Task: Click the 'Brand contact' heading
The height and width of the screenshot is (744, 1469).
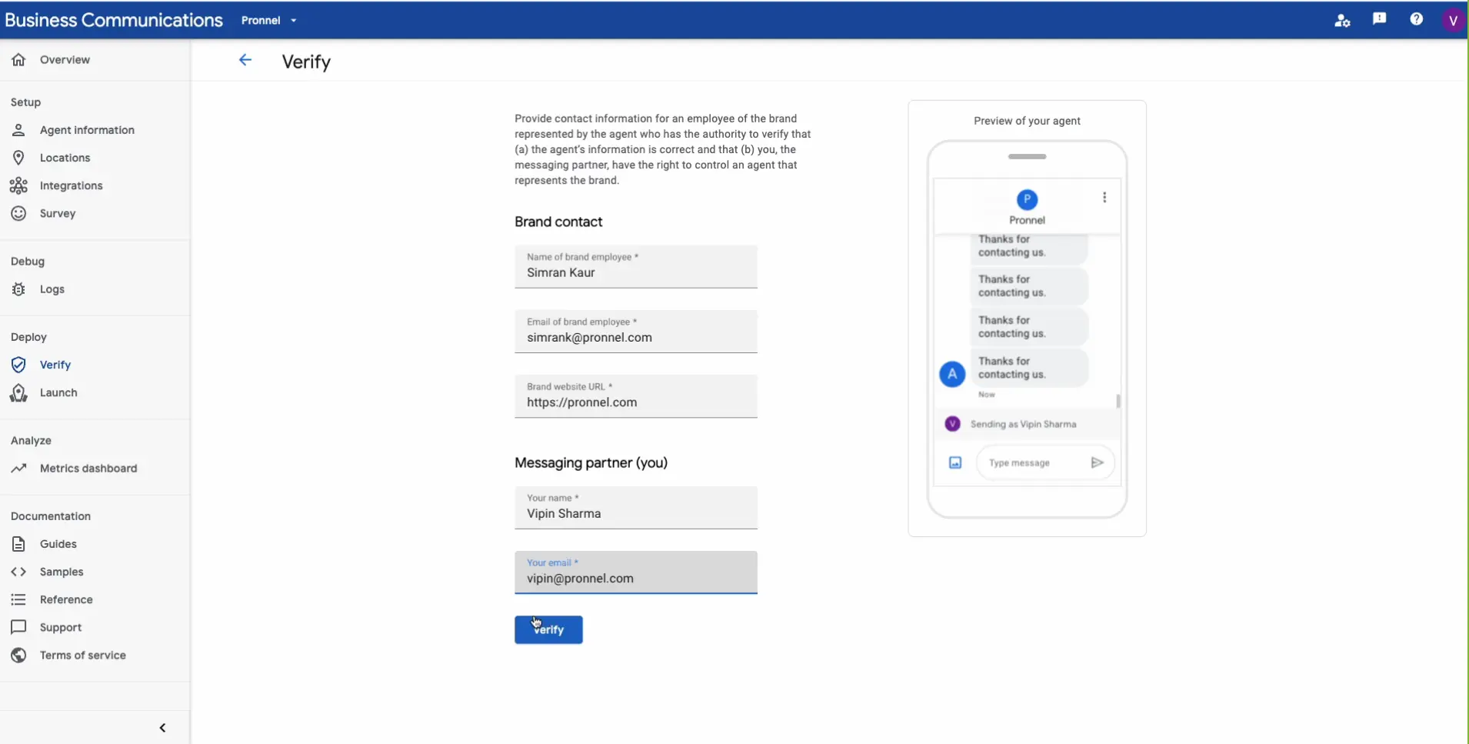Action: click(558, 222)
